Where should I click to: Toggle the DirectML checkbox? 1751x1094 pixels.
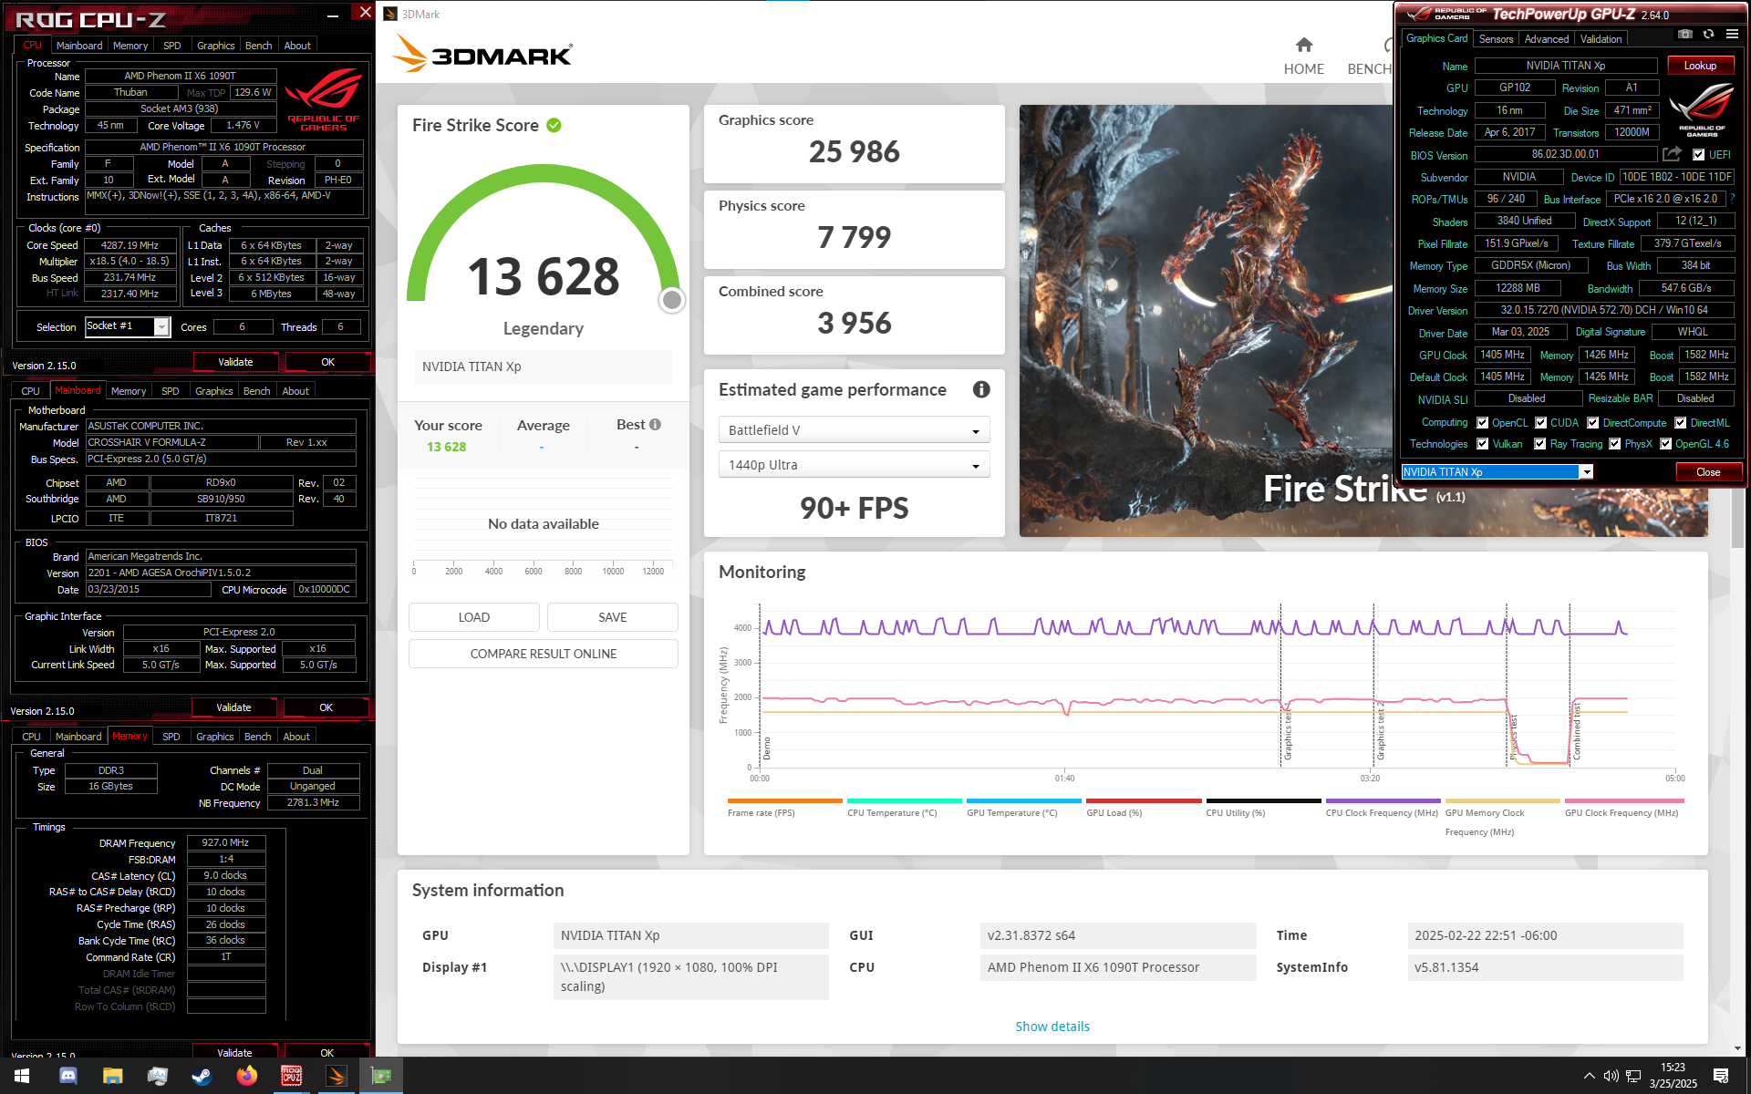(x=1681, y=422)
